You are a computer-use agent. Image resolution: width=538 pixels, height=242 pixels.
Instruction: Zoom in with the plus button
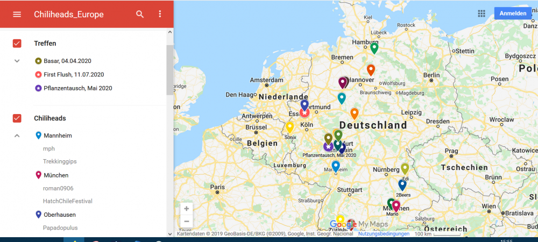186,209
